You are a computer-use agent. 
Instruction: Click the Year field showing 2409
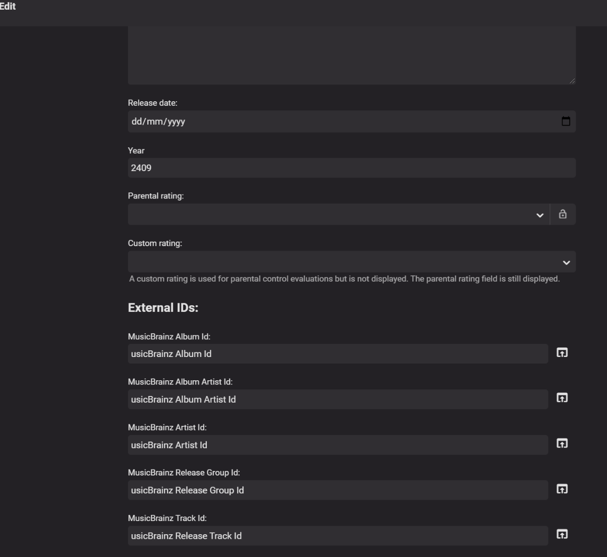click(x=351, y=168)
